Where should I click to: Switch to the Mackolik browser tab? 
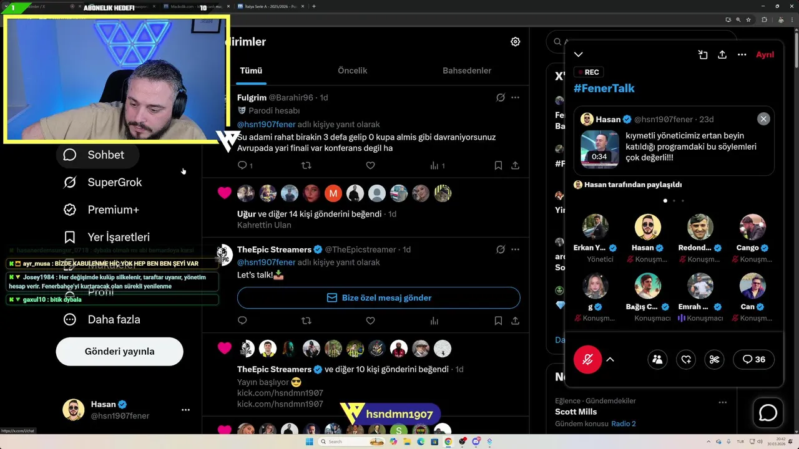[196, 6]
